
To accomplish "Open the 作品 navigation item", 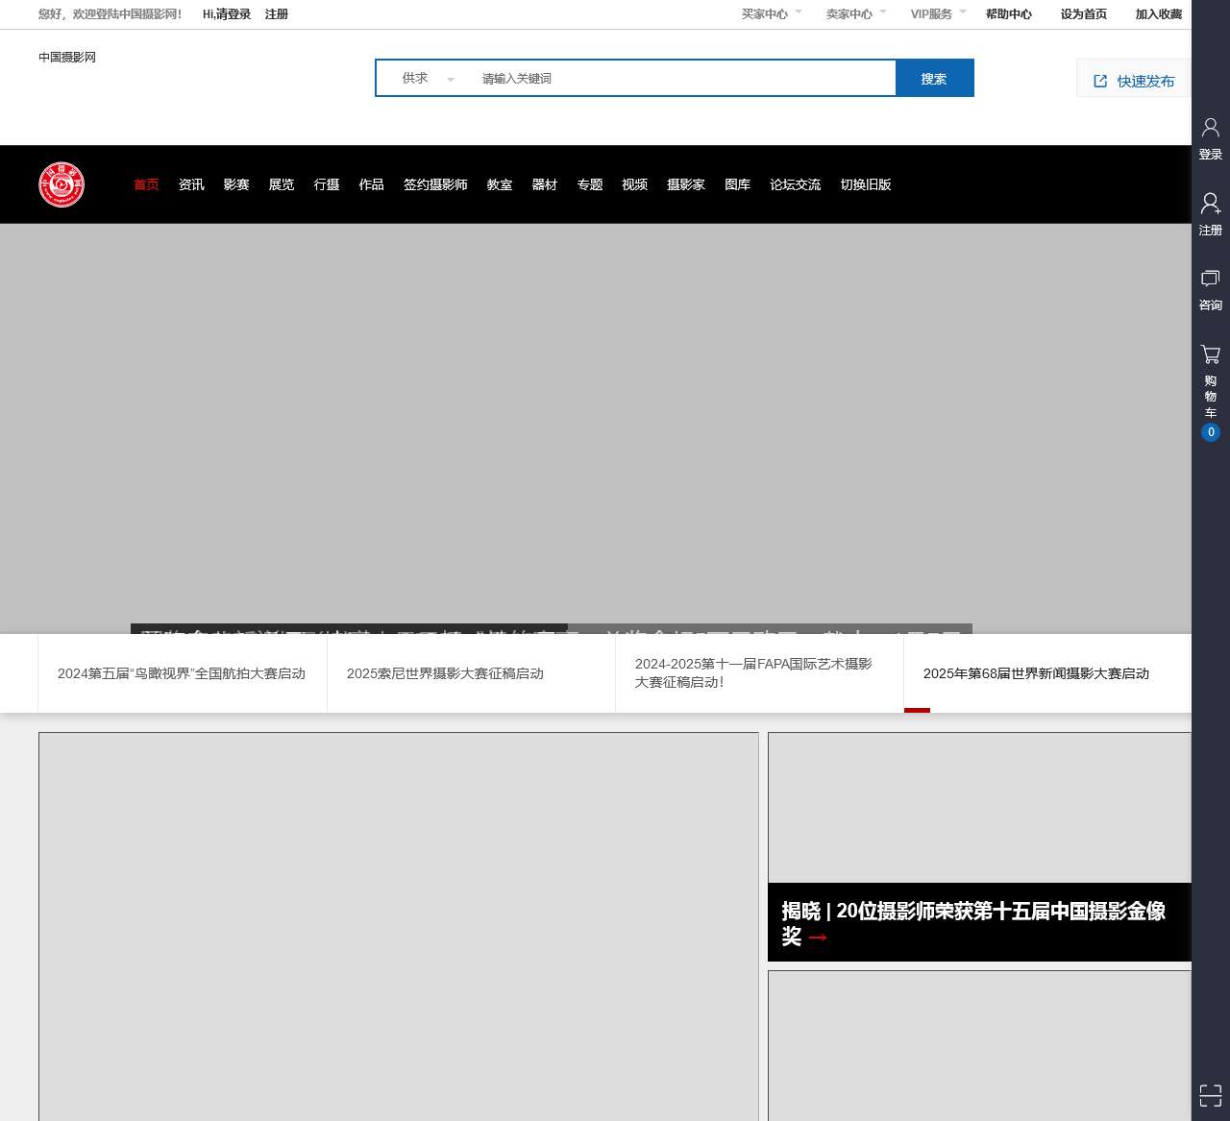I will pyautogui.click(x=372, y=184).
